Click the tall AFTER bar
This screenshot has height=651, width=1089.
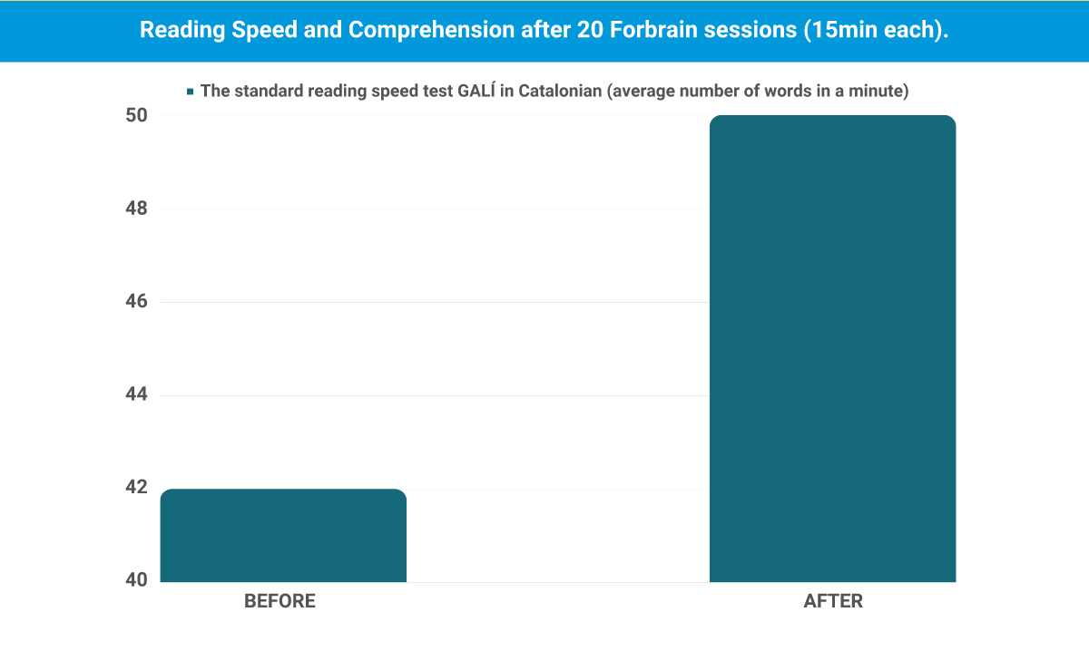[832, 349]
